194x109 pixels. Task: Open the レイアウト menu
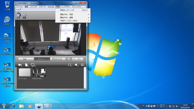(x=66, y=7)
